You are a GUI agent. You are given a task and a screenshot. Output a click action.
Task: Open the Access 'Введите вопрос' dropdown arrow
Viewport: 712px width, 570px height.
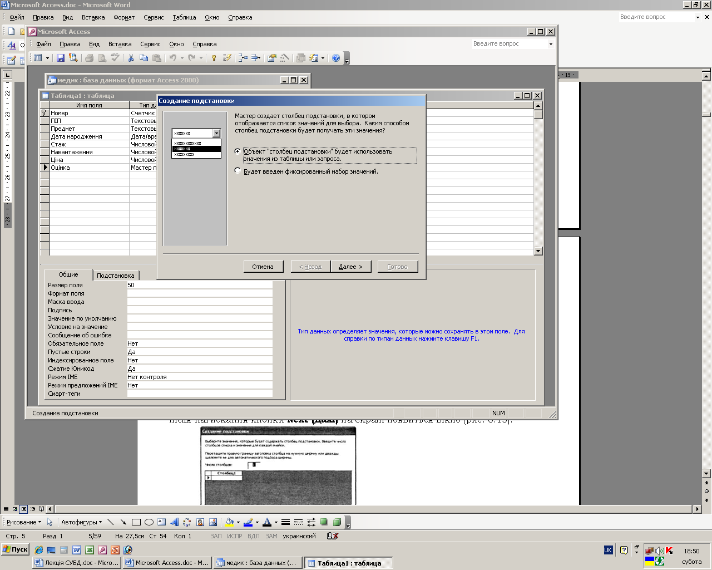(x=551, y=44)
